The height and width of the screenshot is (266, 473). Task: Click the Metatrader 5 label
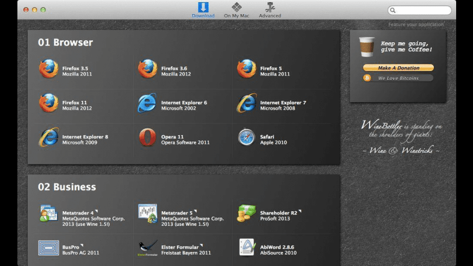click(x=177, y=213)
